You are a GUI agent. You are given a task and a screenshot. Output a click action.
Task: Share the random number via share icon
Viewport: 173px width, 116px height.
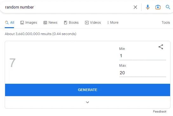point(161,47)
